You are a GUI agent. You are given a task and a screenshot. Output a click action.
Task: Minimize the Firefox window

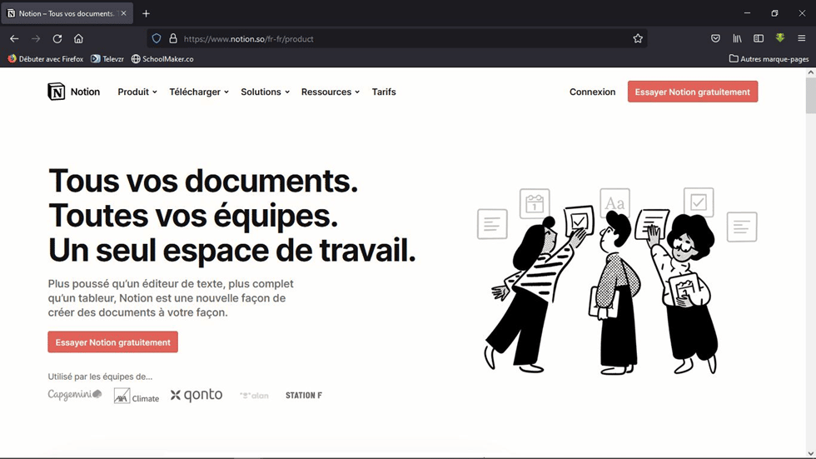pos(748,13)
